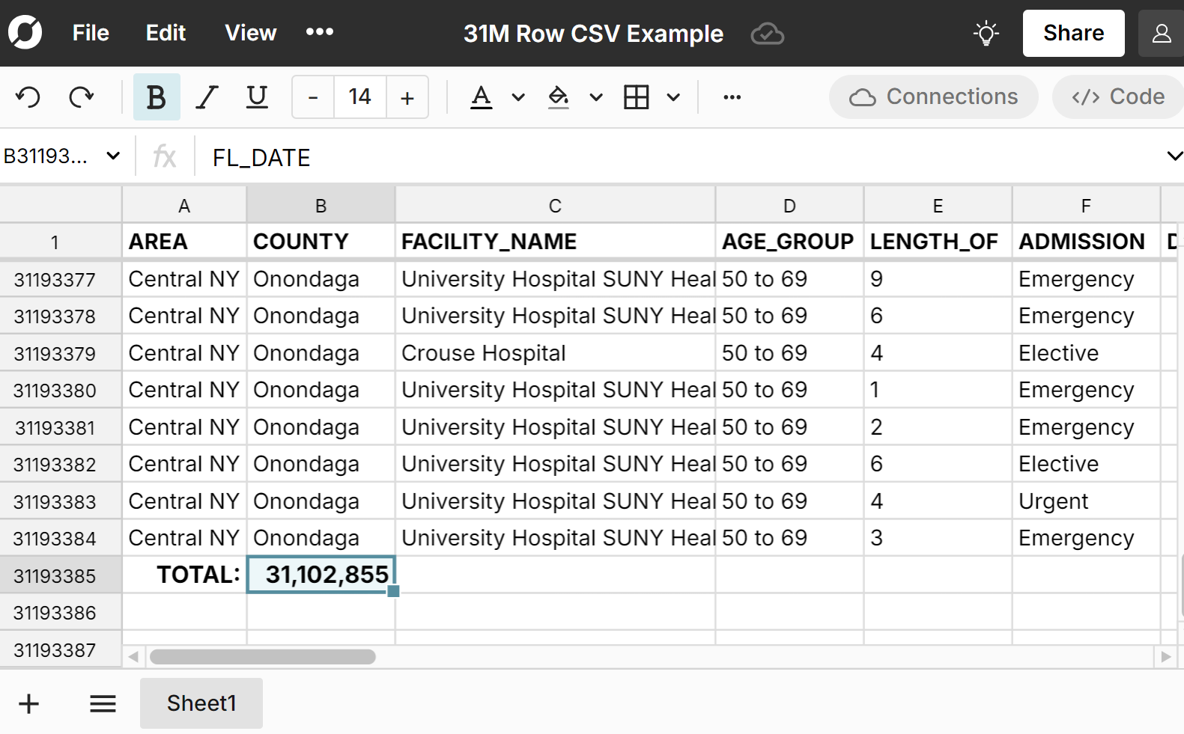
Task: Open the sheet list hamburger icon
Action: tap(103, 703)
